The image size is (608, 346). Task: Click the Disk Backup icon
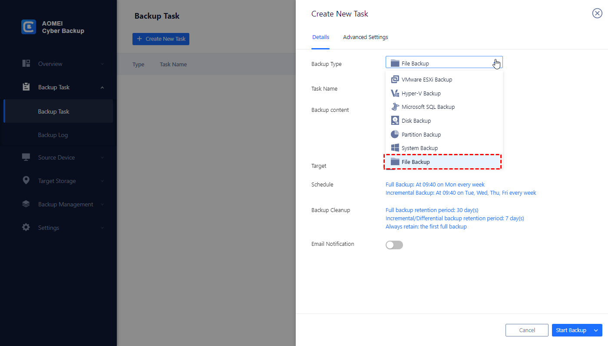click(x=395, y=121)
